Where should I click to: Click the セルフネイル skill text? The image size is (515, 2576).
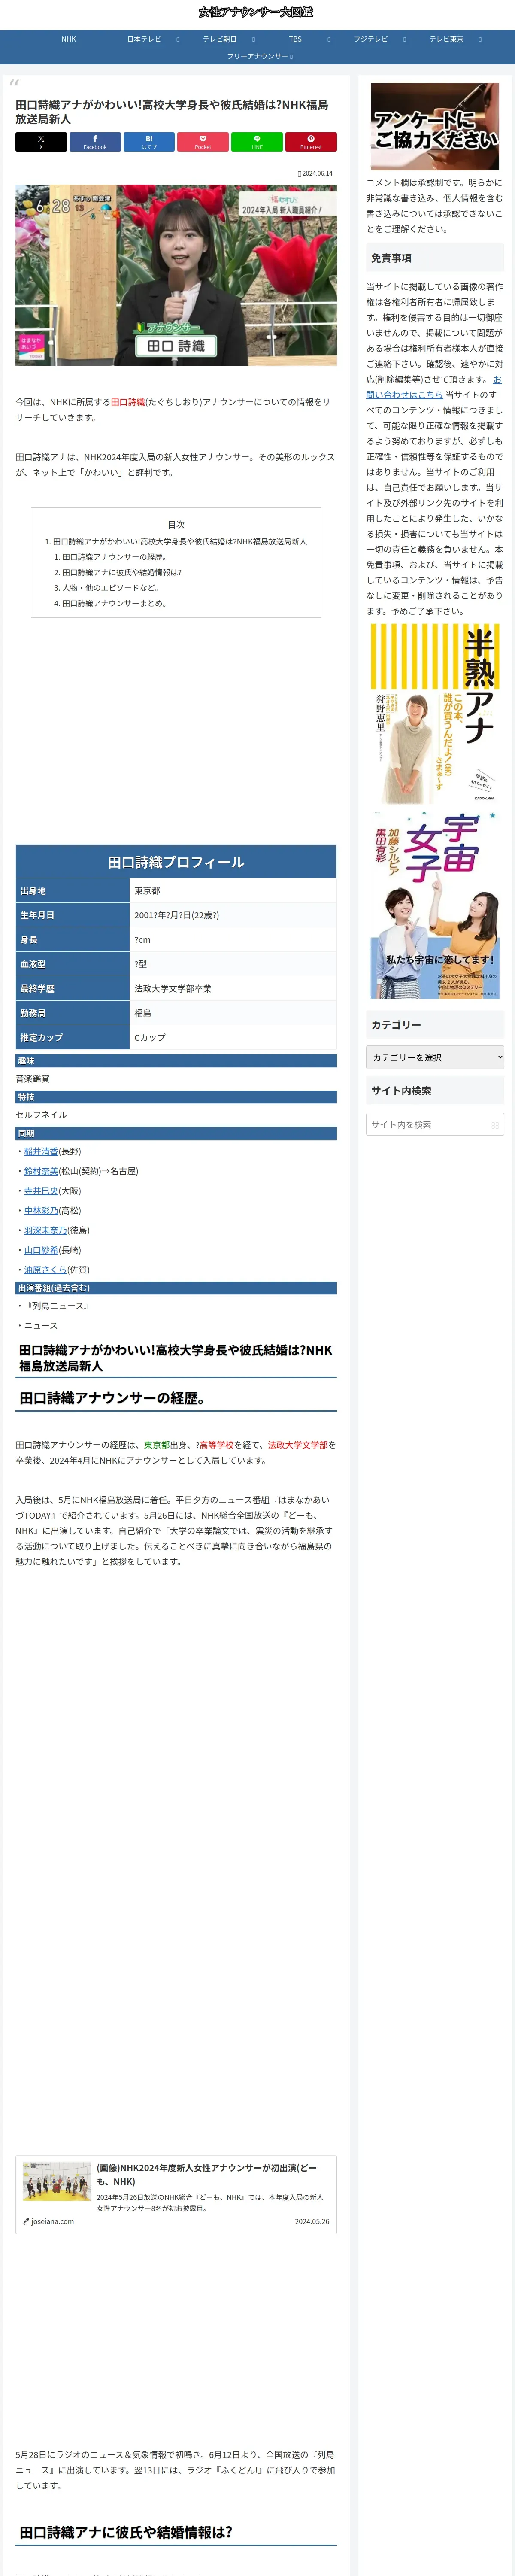[41, 1115]
